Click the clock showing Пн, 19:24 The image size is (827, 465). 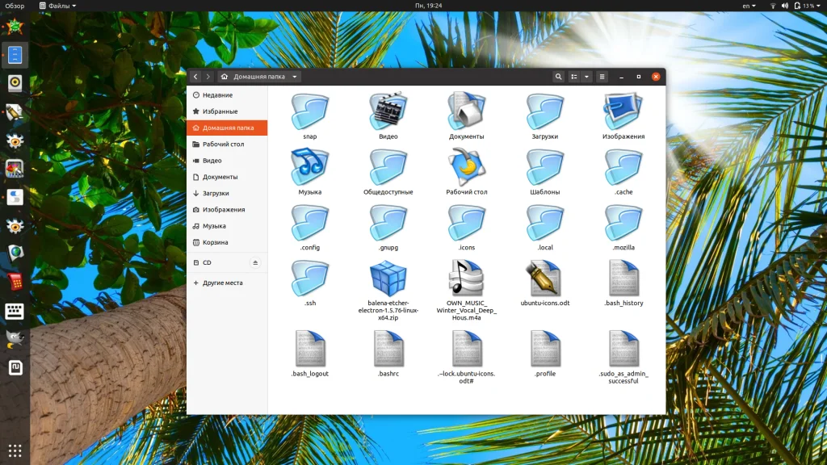point(426,6)
